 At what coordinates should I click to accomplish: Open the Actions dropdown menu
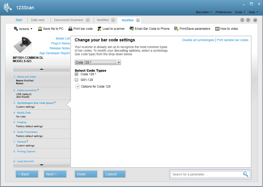tap(23, 29)
